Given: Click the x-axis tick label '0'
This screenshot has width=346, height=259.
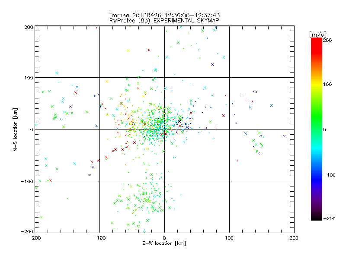Looking at the screenshot, I should pos(164,238).
